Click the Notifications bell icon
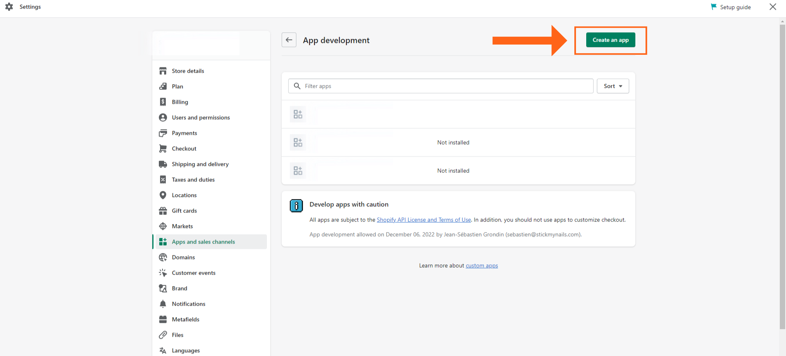Viewport: 786px width, 356px height. click(163, 304)
